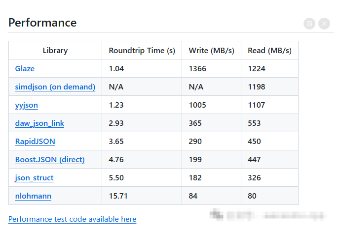Select the Write (MB/s) column header
This screenshot has width=340, height=231.
(211, 50)
